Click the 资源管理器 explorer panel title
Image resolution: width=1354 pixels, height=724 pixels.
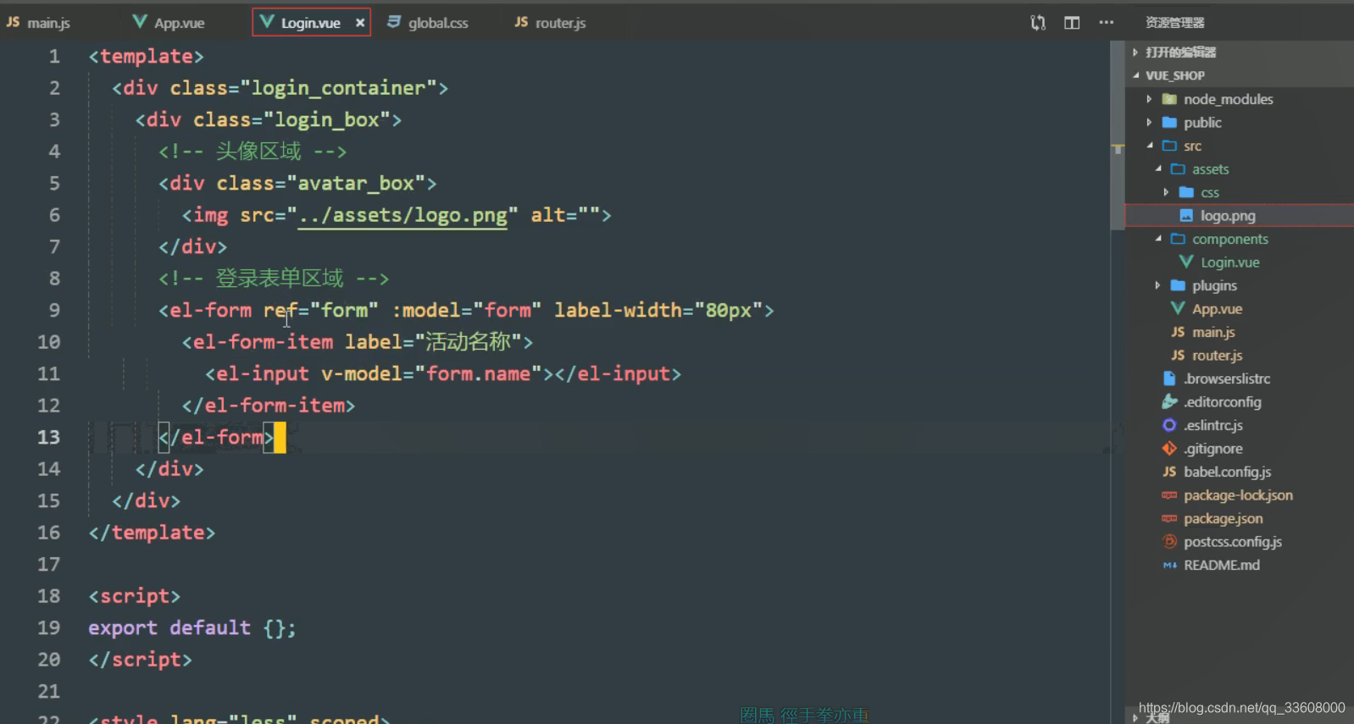[x=1175, y=23]
